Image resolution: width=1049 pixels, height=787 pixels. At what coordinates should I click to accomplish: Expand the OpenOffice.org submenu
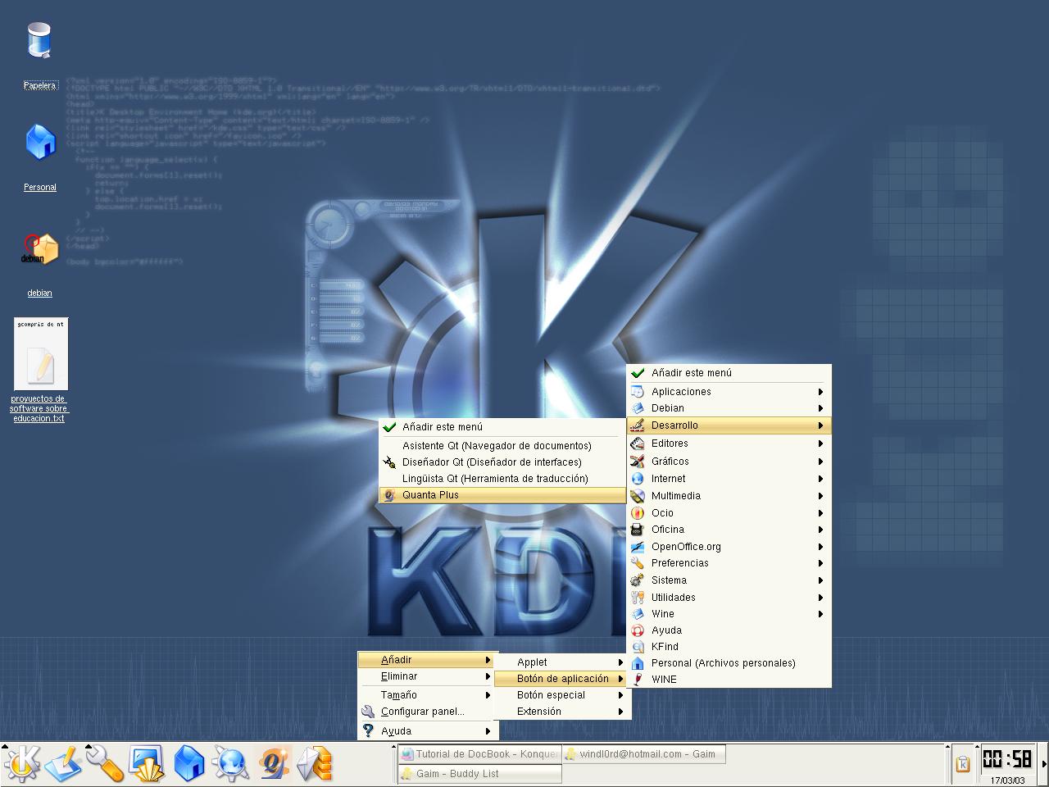coord(686,547)
